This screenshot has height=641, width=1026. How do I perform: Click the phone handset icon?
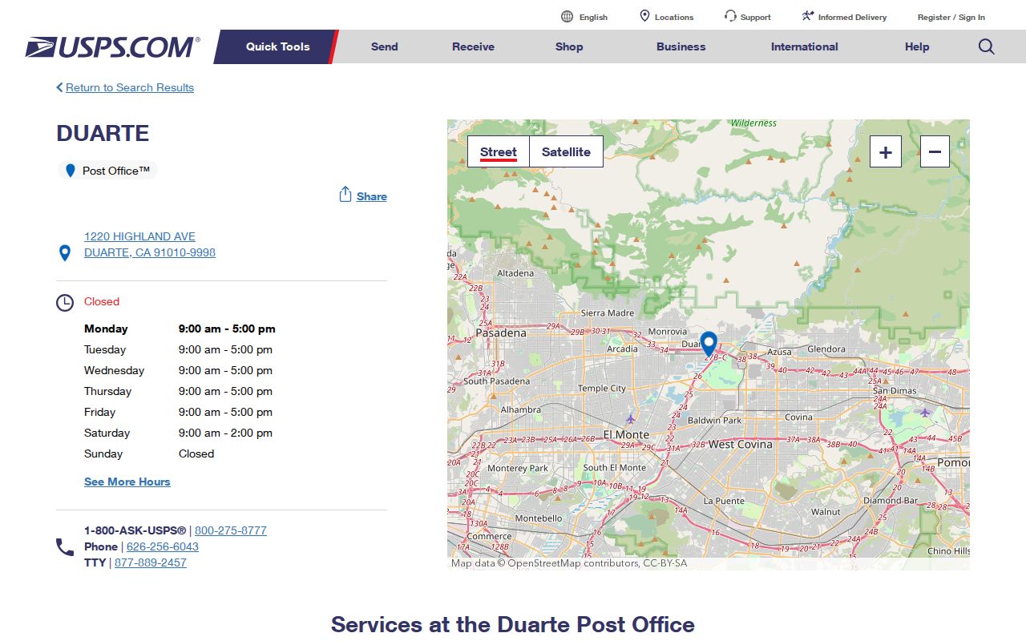65,547
